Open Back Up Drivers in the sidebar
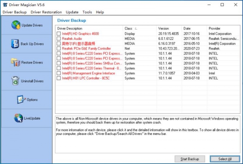Image resolution: width=243 pixels, height=164 pixels. coord(27,44)
